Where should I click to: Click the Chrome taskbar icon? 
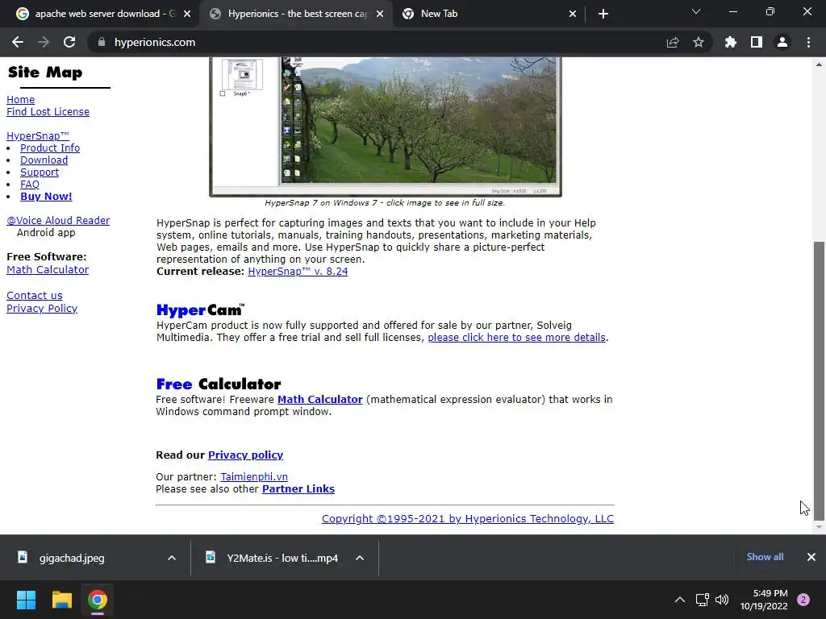(x=98, y=600)
